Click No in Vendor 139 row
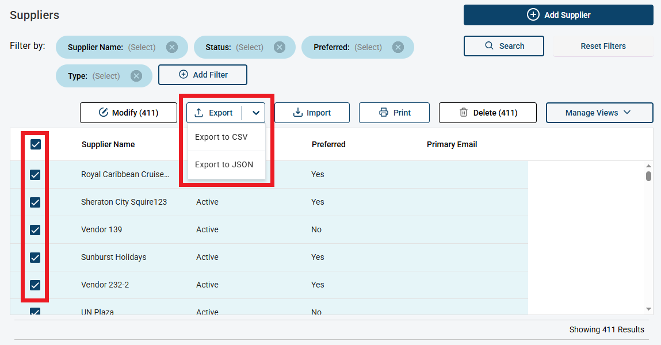This screenshot has height=345, width=661. [316, 229]
